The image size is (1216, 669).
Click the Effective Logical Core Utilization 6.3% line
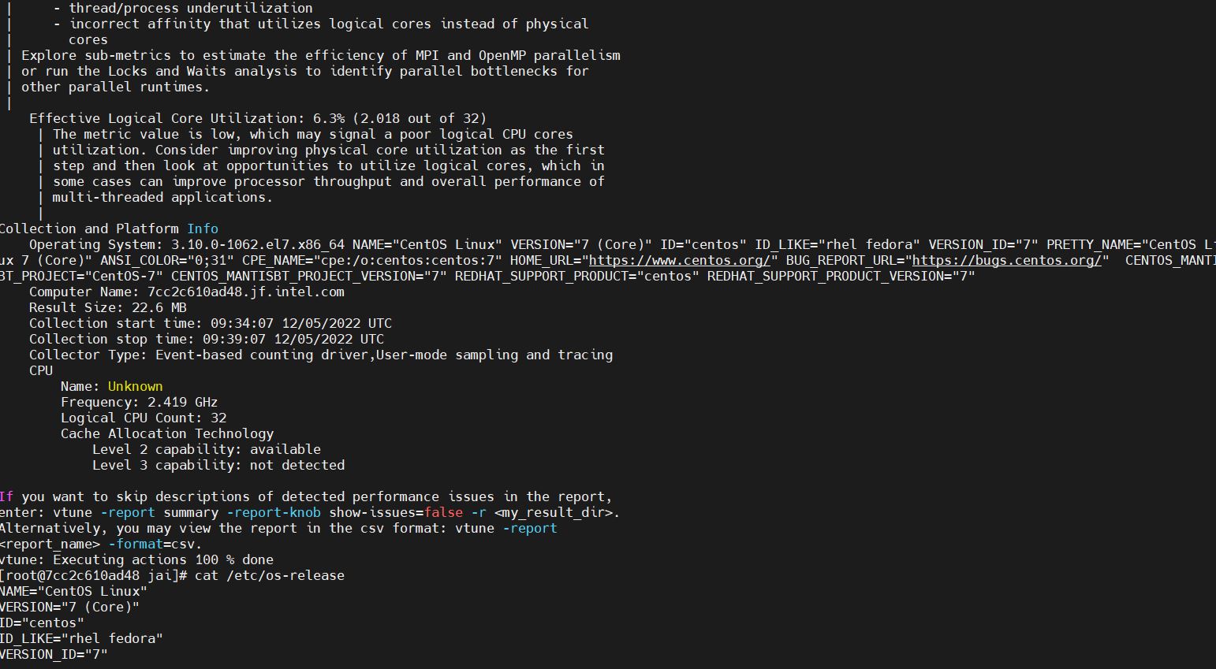258,118
